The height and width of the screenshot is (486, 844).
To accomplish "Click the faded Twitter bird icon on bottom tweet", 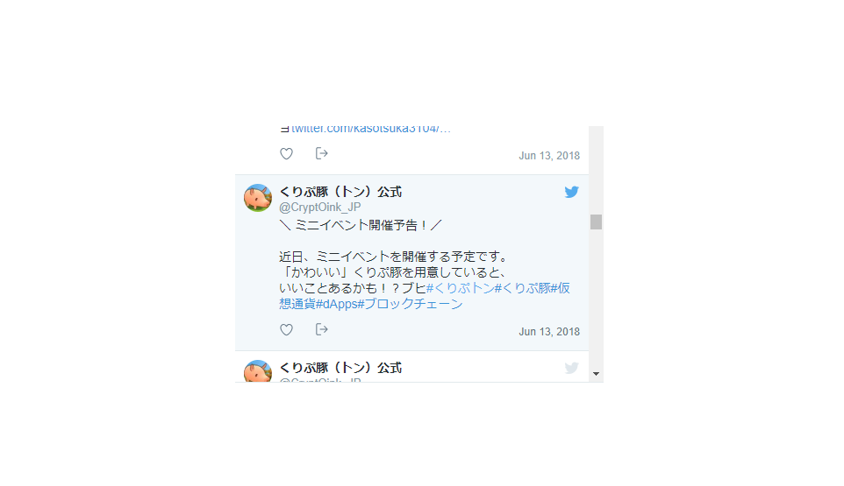I will click(572, 368).
